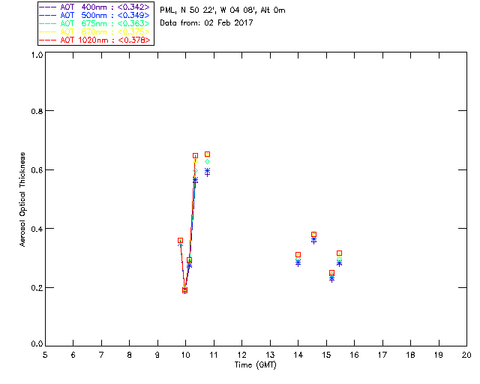The image size is (480, 384).
Task: Click the x-axis tick label 16
Action: [354, 355]
